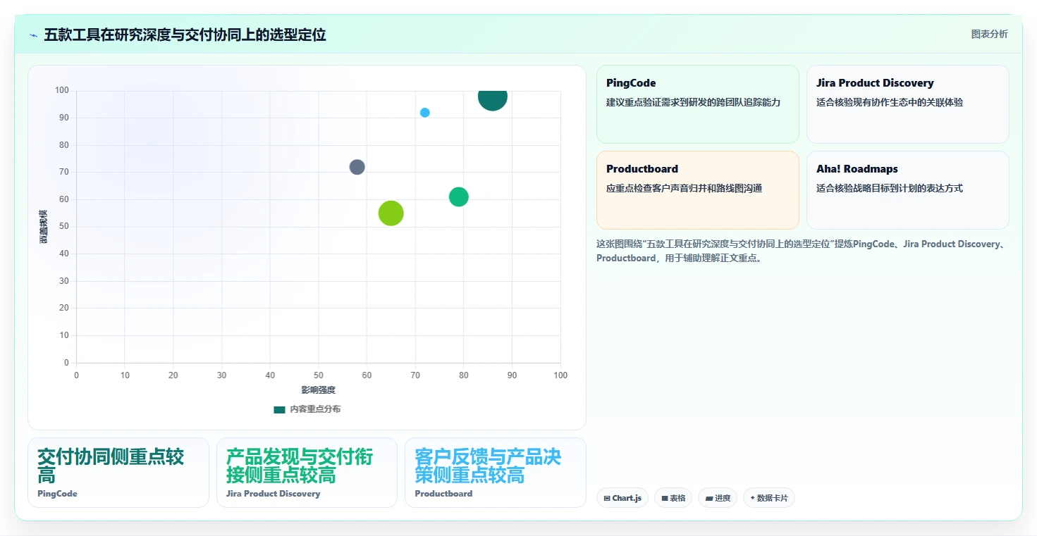1037x536 pixels.
Task: Click the Productboard label under third data card
Action: pos(443,494)
